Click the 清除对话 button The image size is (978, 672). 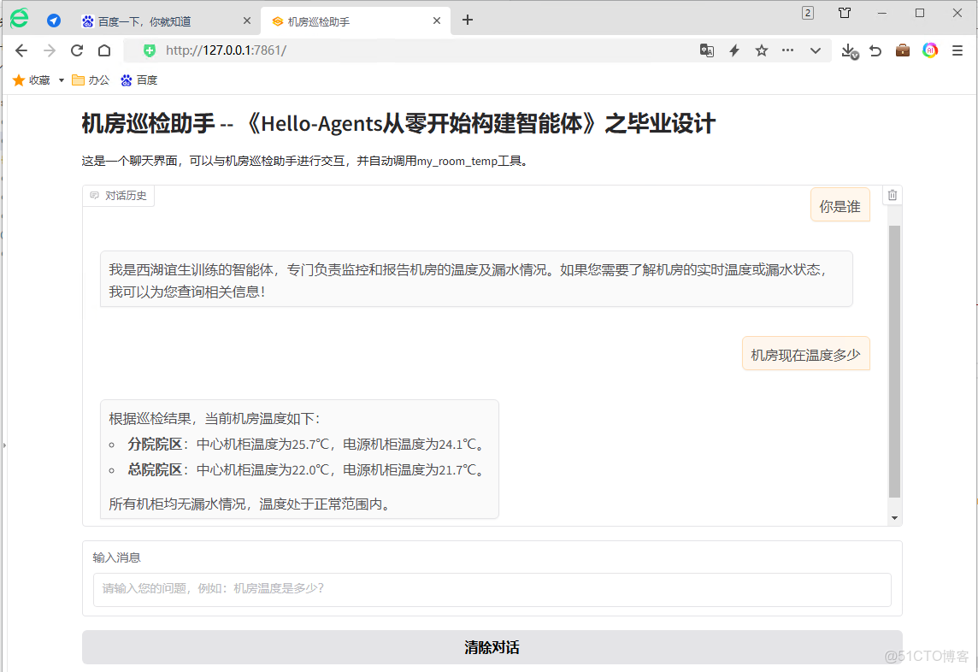pyautogui.click(x=492, y=647)
